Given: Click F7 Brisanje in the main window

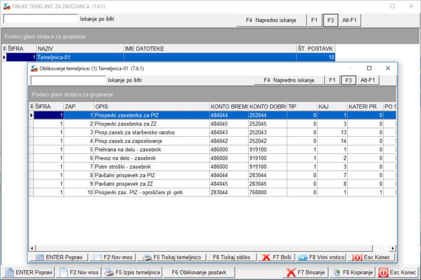Looking at the screenshot, I should coord(306,272).
